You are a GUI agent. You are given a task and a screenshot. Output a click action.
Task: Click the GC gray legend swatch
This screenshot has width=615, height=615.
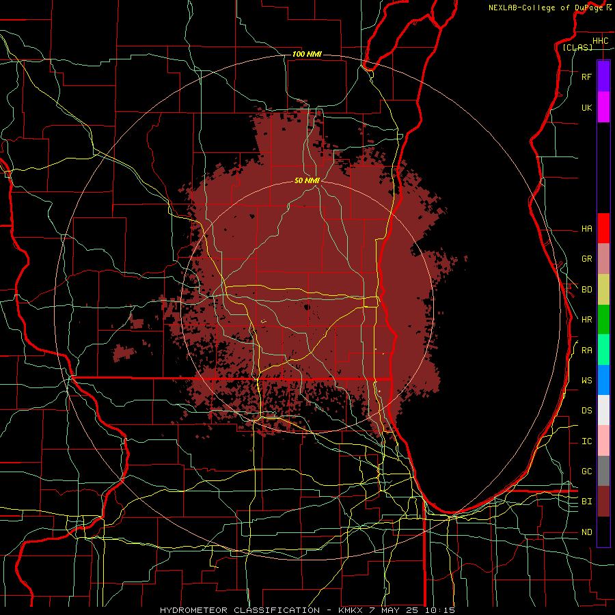(x=603, y=471)
